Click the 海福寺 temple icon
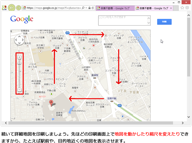 pos(75,91)
